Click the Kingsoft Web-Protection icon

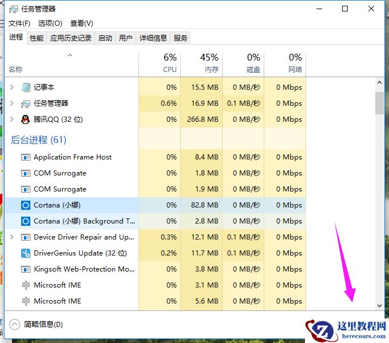pos(26,269)
